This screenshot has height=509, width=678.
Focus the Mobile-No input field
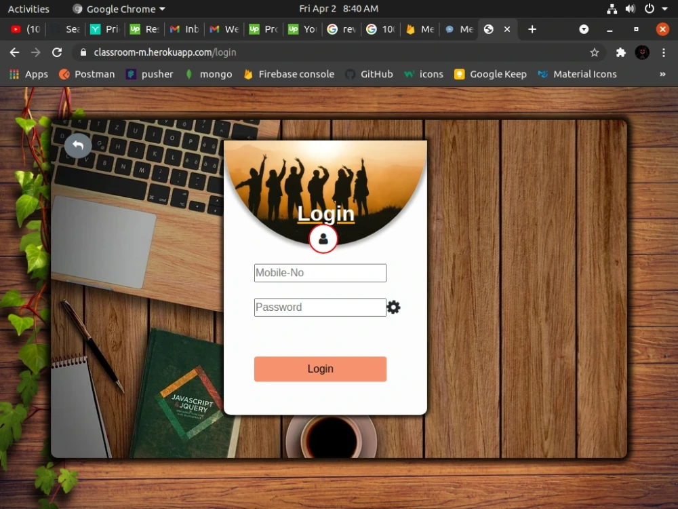320,273
